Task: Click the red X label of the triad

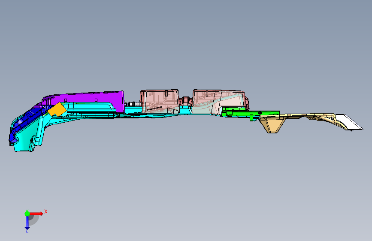Action: (x=46, y=211)
